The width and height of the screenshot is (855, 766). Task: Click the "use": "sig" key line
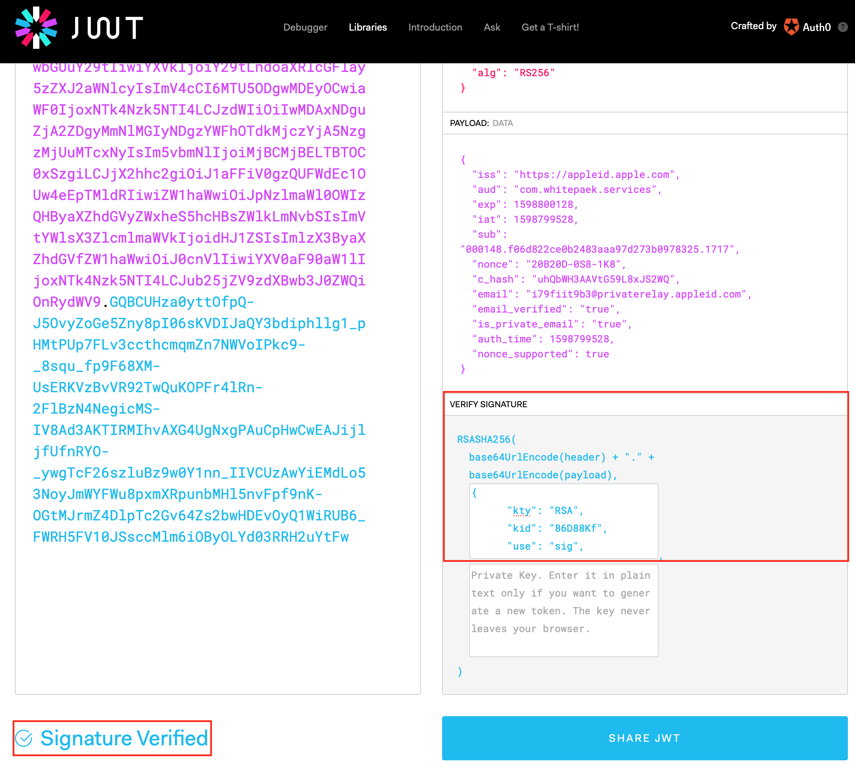(x=545, y=546)
